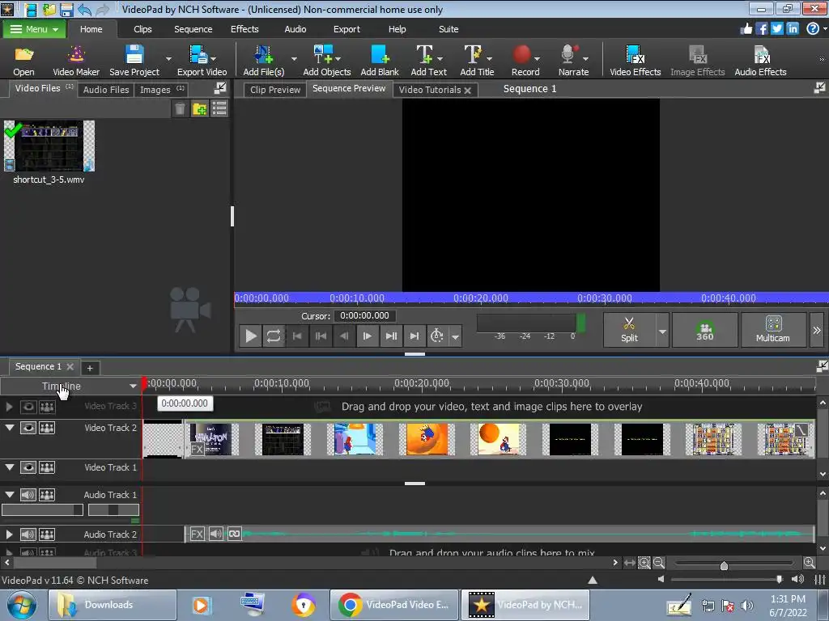Select the shortcut_3-5.wmv clip thumbnail
This screenshot has width=829, height=621.
(49, 146)
